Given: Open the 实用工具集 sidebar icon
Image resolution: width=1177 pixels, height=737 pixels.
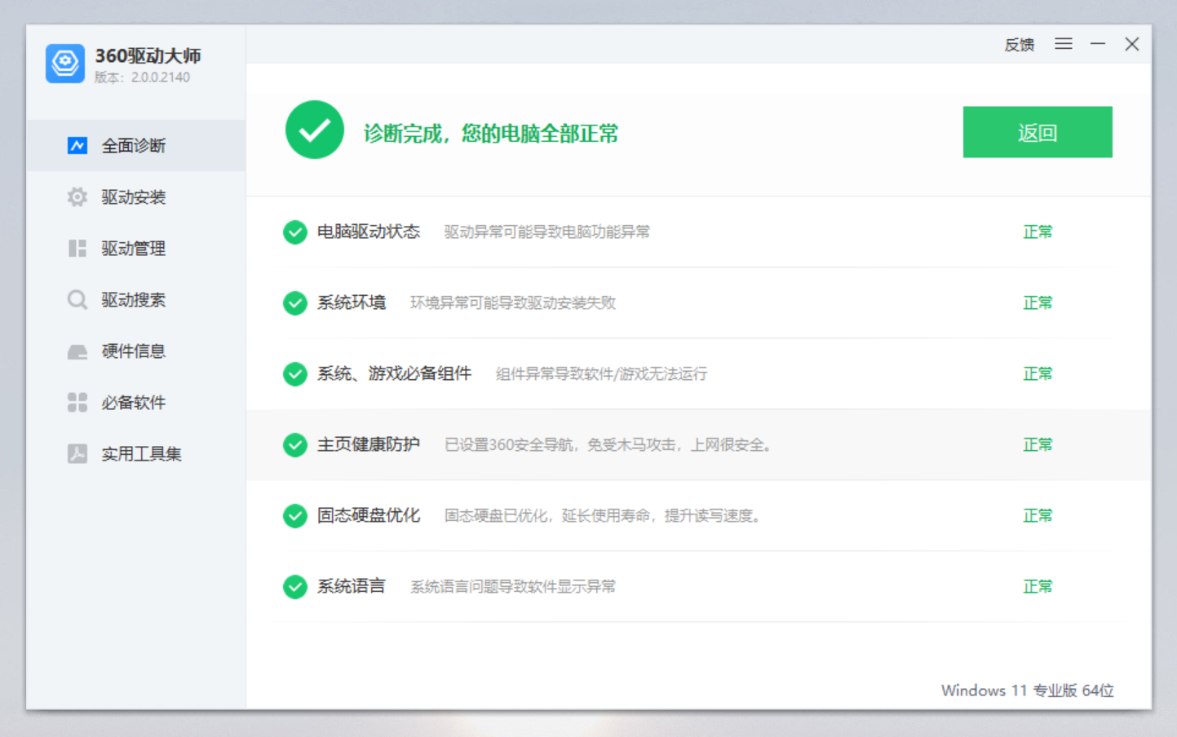Looking at the screenshot, I should pyautogui.click(x=77, y=454).
